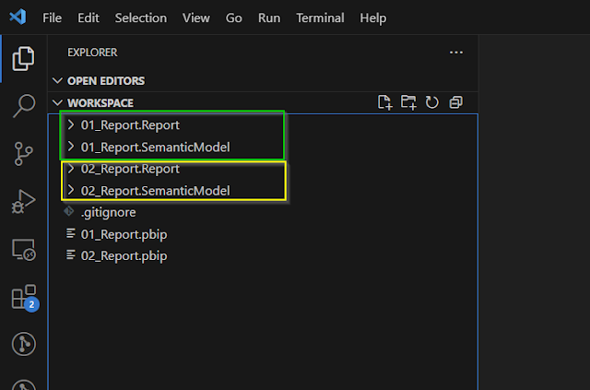Collapse the Workspace section chevron
This screenshot has width=590, height=390.
tap(57, 102)
